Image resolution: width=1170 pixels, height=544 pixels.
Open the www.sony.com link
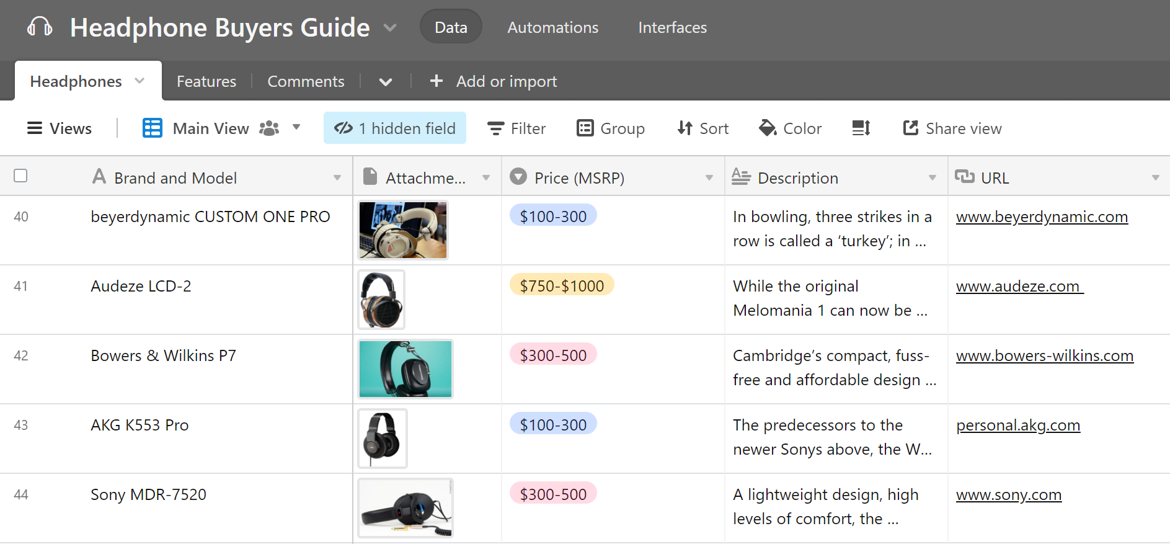[x=1009, y=494]
